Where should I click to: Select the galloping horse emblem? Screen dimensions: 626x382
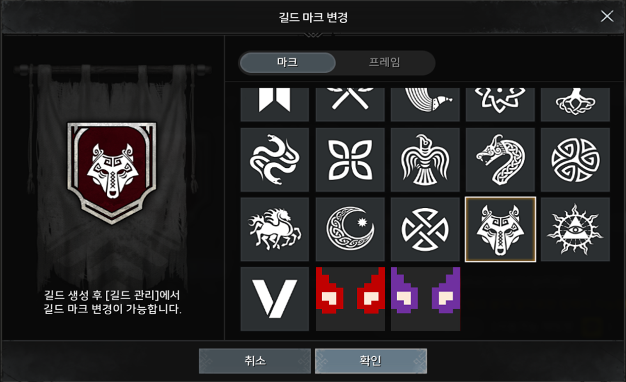point(275,229)
